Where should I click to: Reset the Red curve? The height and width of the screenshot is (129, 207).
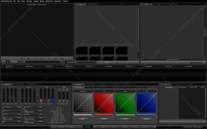point(104,119)
